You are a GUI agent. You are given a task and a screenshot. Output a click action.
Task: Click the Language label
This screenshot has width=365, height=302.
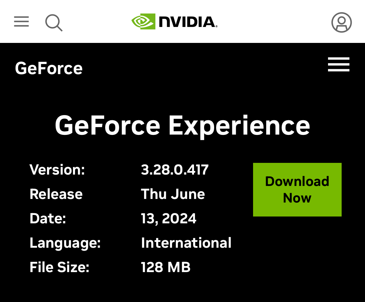point(65,243)
